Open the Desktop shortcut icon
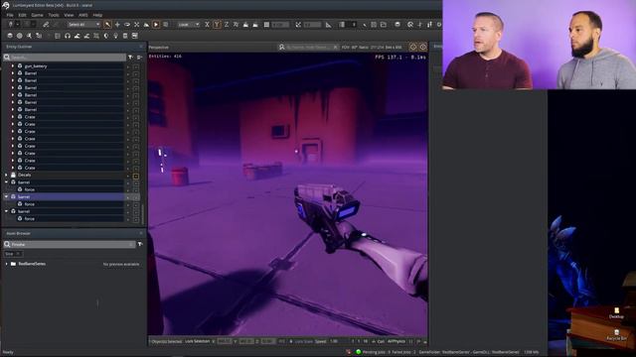The width and height of the screenshot is (636, 357). (616, 313)
